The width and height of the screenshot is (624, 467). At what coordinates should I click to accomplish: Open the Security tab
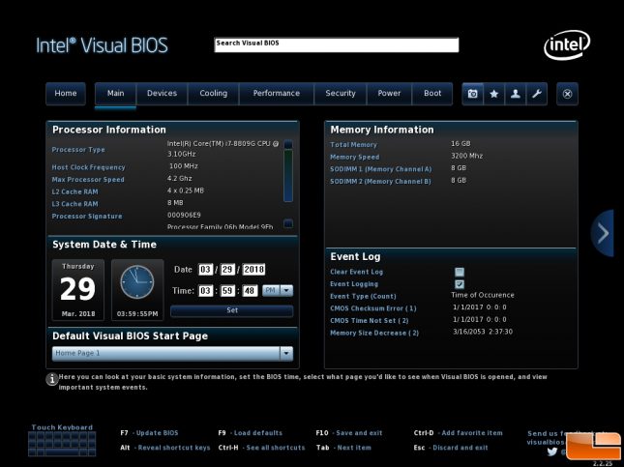coord(341,94)
